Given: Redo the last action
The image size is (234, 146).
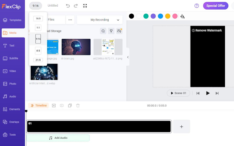Looking at the screenshot, I should 76,6.
